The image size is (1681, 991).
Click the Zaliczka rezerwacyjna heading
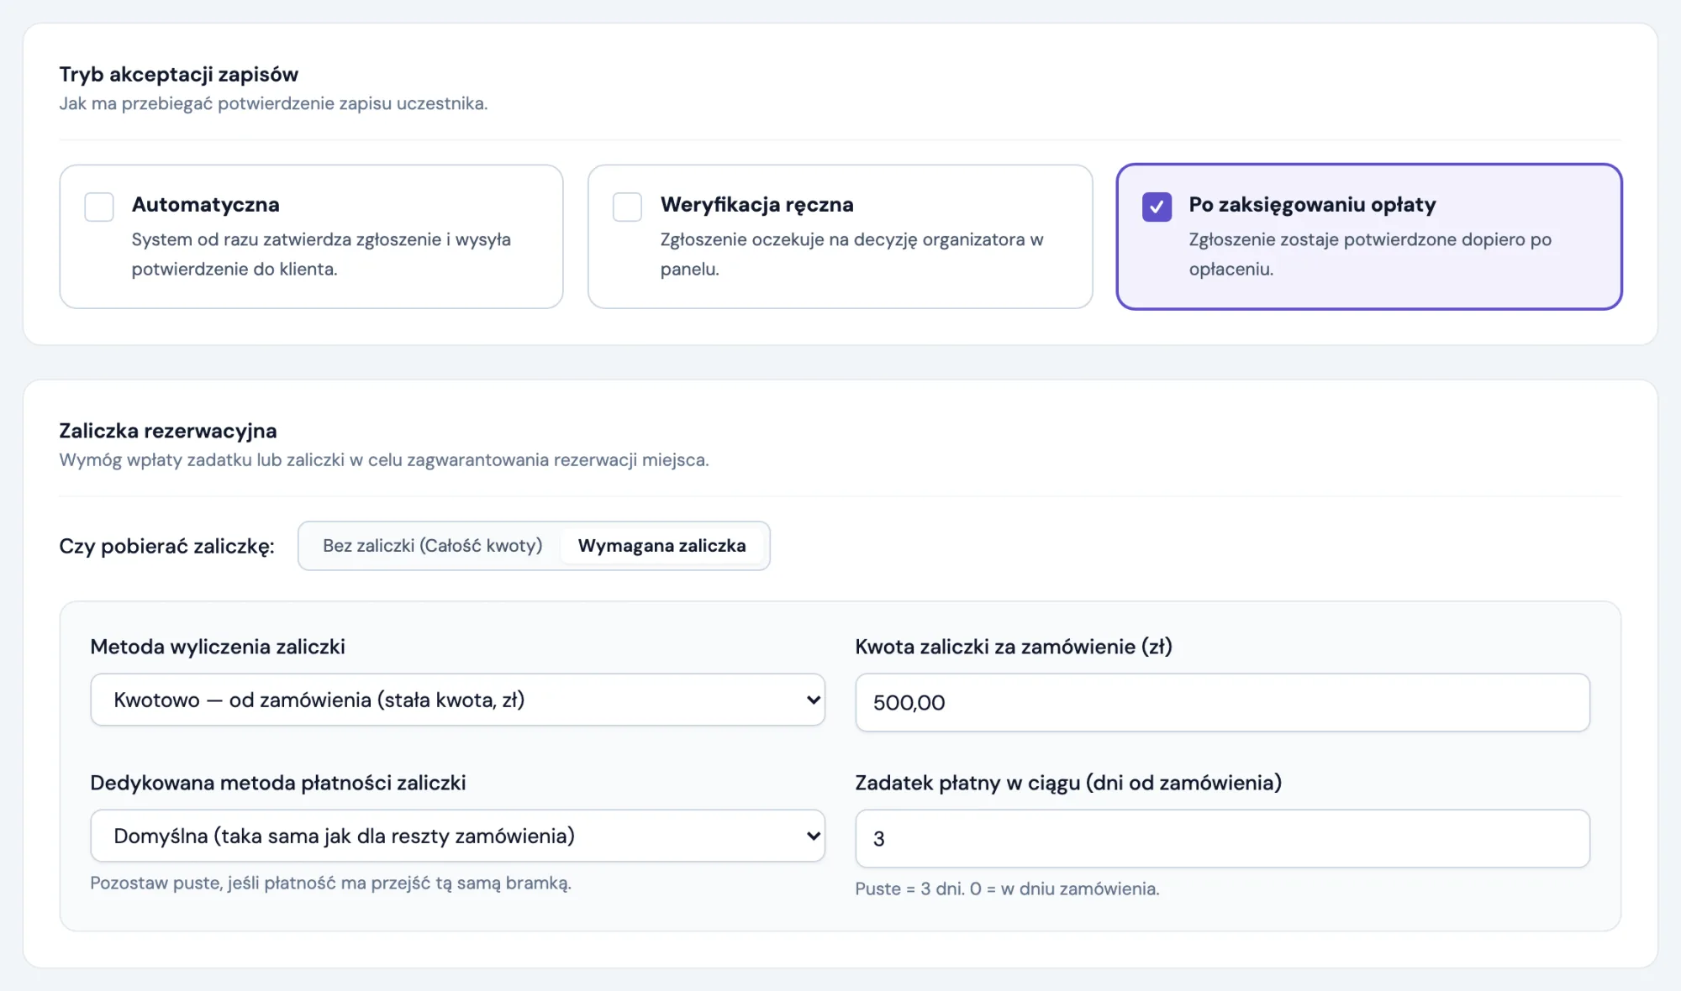point(168,431)
